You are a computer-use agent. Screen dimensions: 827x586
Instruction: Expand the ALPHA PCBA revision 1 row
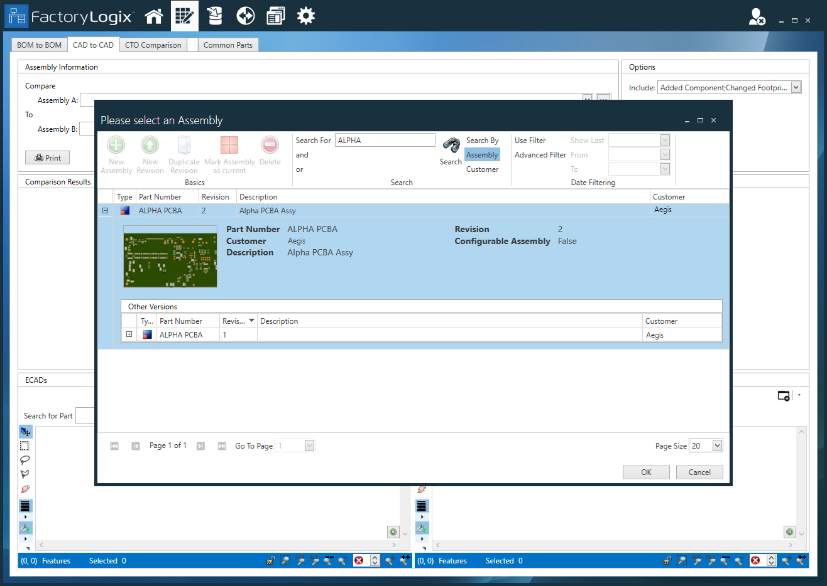tap(129, 334)
